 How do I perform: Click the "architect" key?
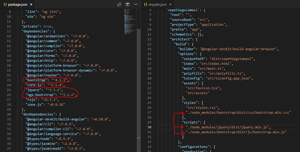(x=181, y=39)
